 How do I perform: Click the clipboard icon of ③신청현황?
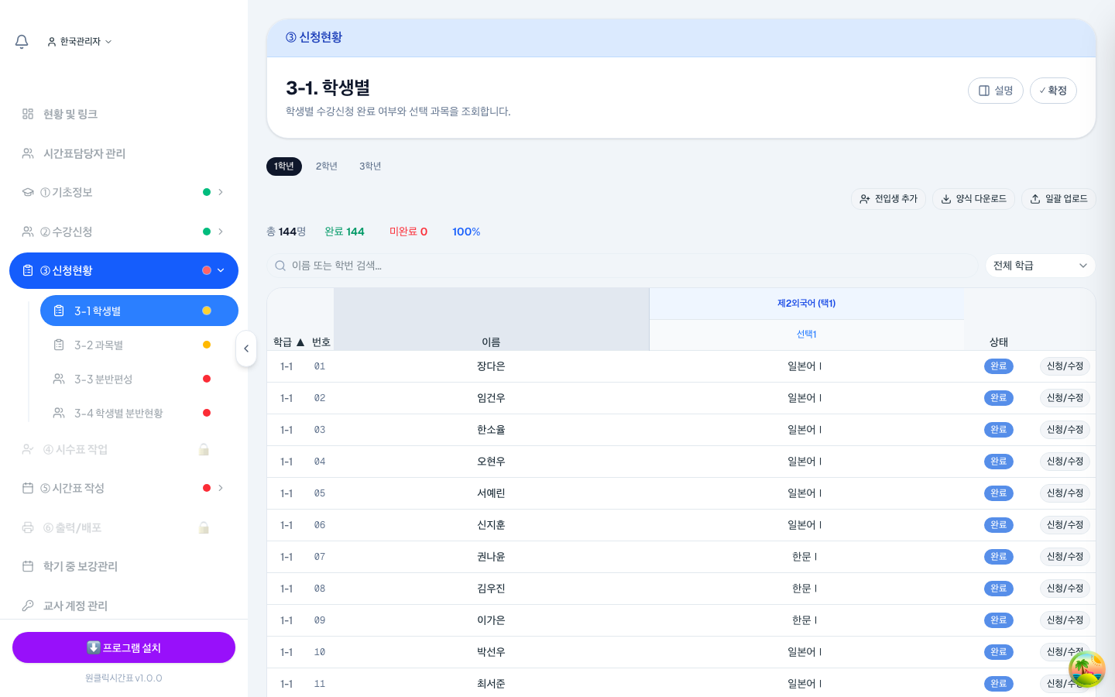pos(28,270)
